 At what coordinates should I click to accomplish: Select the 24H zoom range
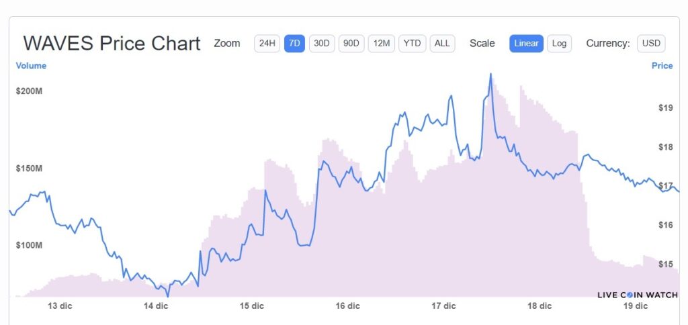pyautogui.click(x=267, y=44)
